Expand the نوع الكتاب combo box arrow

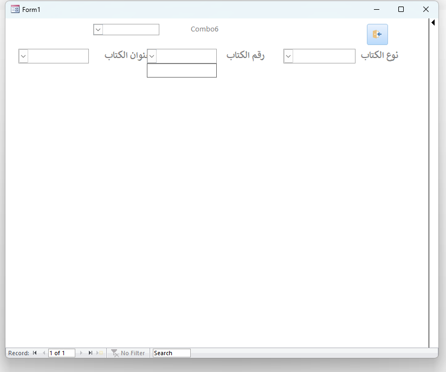click(288, 56)
